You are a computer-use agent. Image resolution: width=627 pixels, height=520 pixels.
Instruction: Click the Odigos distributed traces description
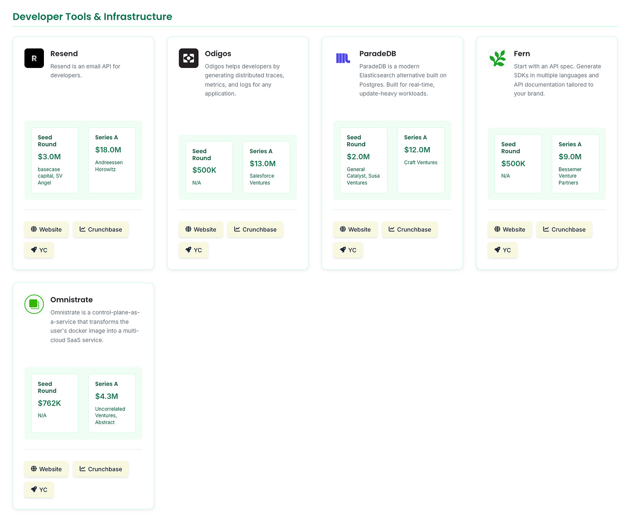click(245, 80)
